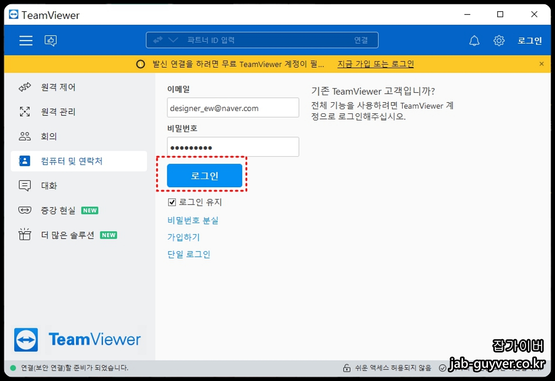Click the contacts book icon

pos(25,161)
